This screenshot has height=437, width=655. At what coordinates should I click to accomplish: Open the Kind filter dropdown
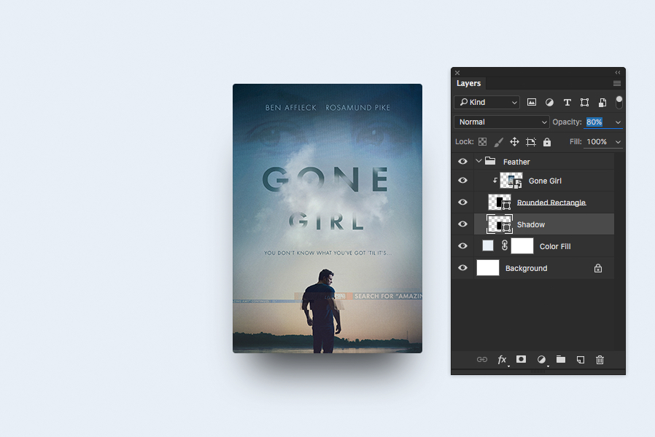pyautogui.click(x=487, y=102)
